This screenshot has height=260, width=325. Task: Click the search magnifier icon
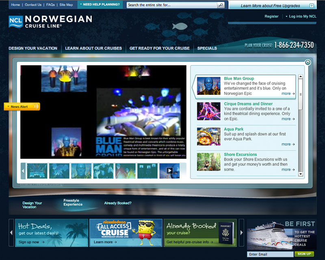click(221, 5)
